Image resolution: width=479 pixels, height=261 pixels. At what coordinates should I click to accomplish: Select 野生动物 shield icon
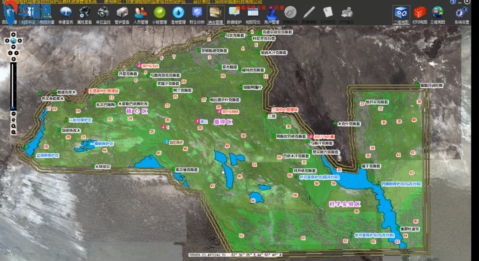tap(197, 13)
